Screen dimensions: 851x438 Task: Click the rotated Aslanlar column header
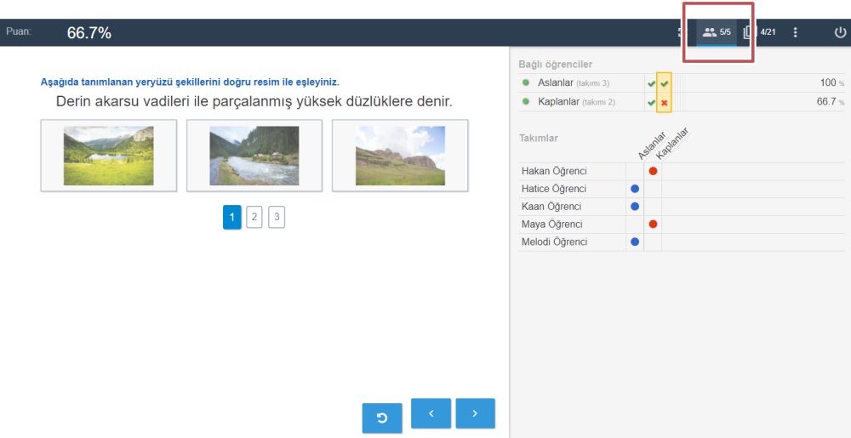[653, 145]
